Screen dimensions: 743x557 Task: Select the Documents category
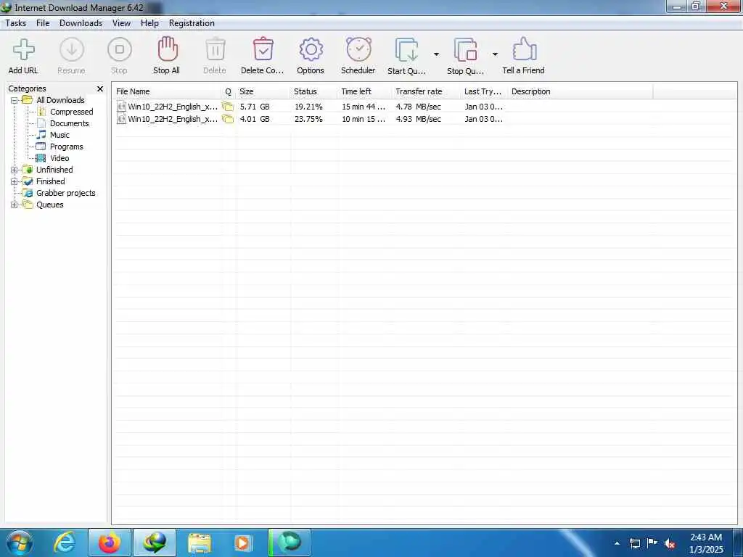click(69, 123)
